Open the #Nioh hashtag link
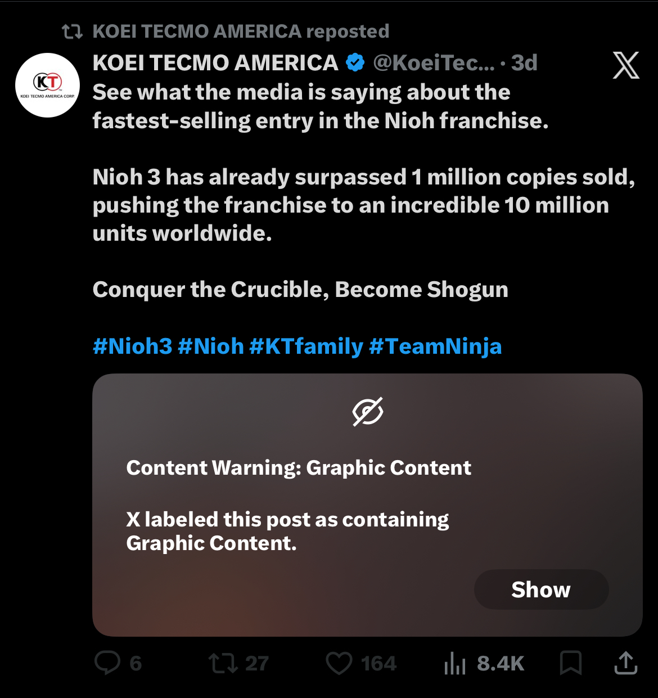The width and height of the screenshot is (658, 698). pyautogui.click(x=211, y=346)
